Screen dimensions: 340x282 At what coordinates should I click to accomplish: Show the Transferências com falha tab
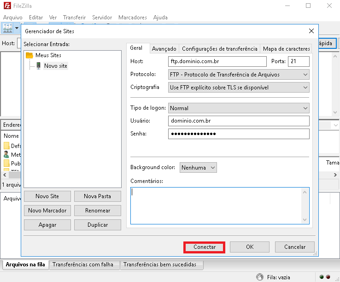coord(82,264)
